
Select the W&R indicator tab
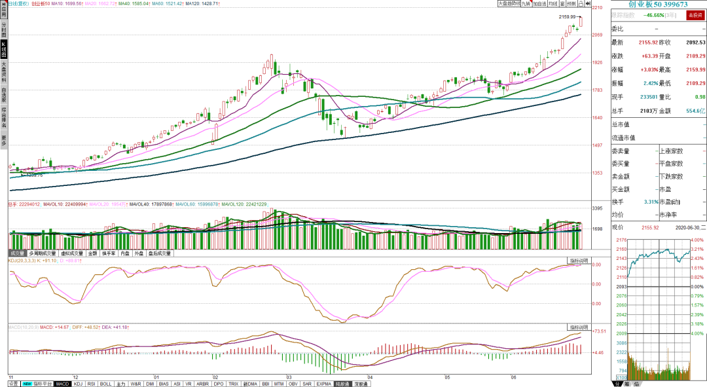pos(136,384)
